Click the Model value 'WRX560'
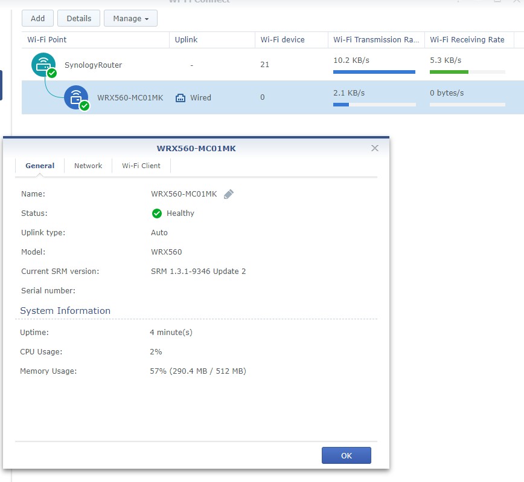The image size is (524, 482). coord(167,252)
